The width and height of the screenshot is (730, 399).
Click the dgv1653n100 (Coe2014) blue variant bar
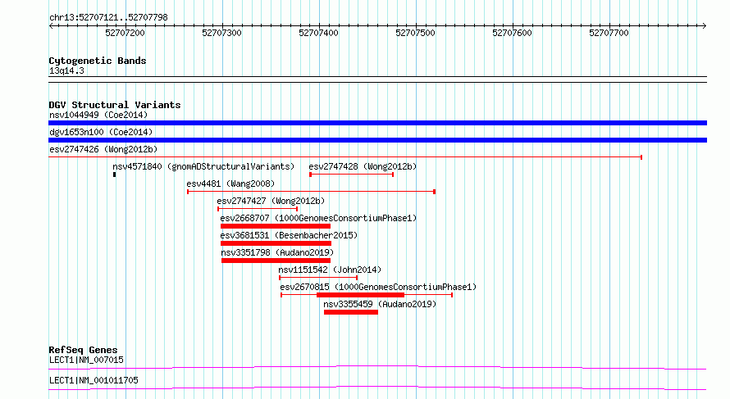click(x=377, y=140)
